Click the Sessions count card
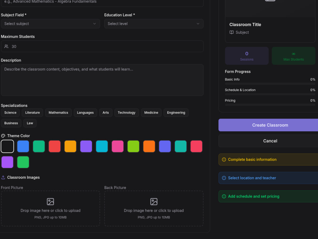Screen dimensions: 318x239 (247, 56)
